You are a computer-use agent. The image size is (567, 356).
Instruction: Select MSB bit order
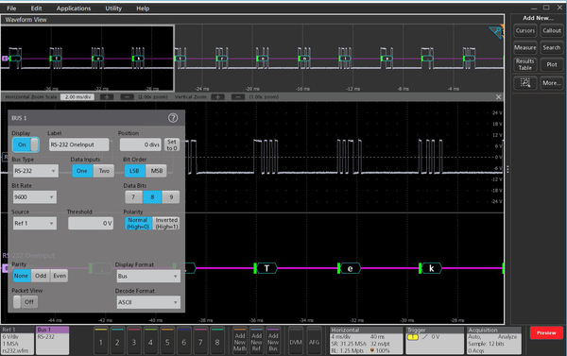coord(156,171)
